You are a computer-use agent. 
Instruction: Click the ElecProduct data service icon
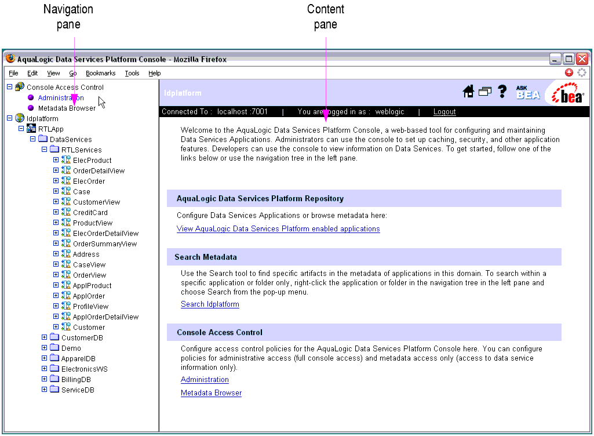[x=66, y=160]
